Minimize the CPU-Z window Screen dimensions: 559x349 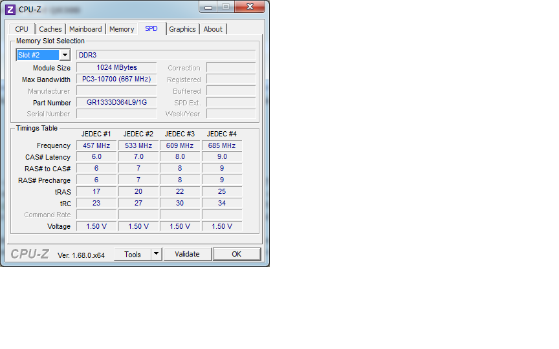[208, 6]
